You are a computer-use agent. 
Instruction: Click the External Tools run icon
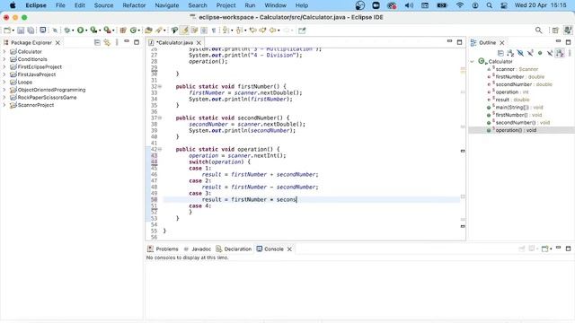point(107,31)
